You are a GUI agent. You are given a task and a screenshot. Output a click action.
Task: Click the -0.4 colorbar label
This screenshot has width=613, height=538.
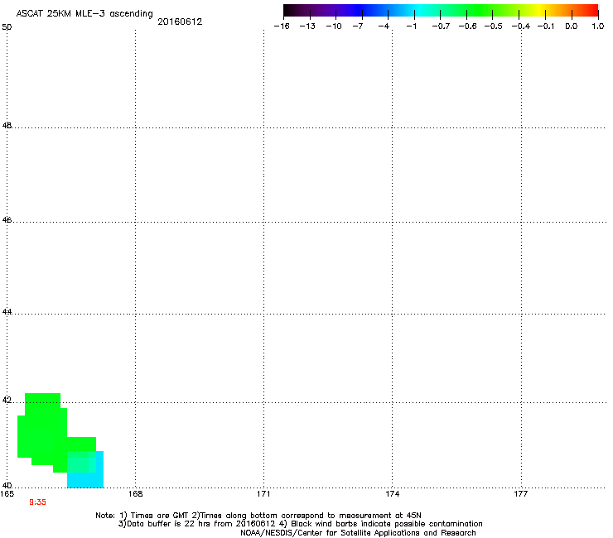[x=521, y=26]
